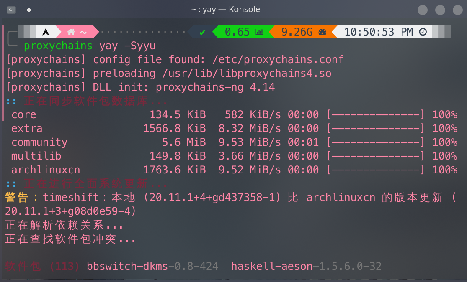Click the load average chart icon
467x282 pixels.
(259, 32)
